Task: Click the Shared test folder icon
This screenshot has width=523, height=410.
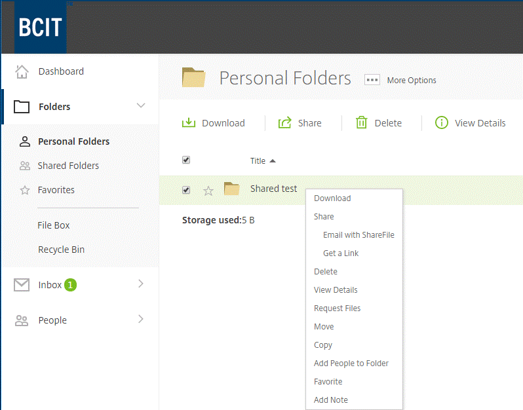Action: (x=232, y=189)
